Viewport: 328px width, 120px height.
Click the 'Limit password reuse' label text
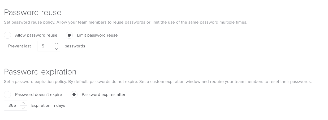coord(97,35)
